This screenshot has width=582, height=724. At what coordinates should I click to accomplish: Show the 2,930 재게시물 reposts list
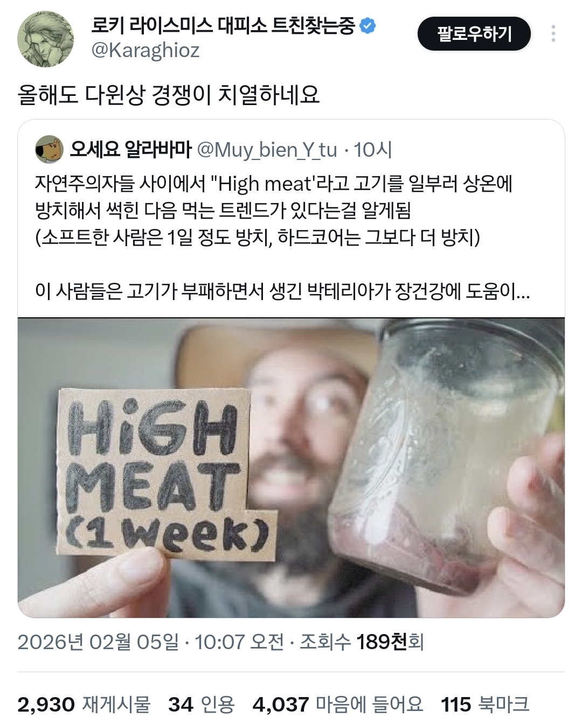tap(84, 705)
